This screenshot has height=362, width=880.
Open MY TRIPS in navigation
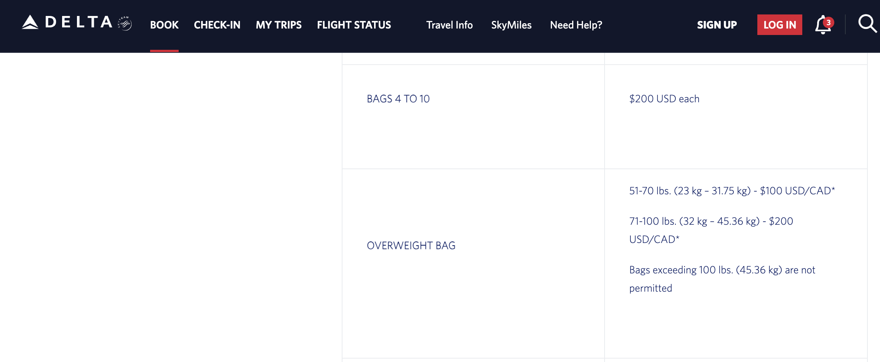coord(279,25)
